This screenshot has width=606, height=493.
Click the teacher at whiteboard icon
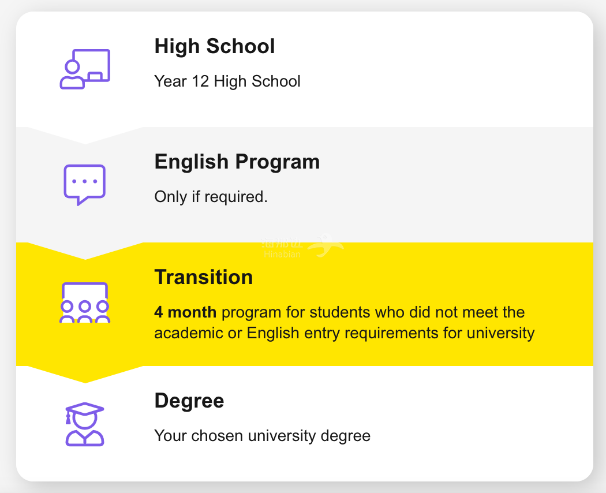pos(85,69)
